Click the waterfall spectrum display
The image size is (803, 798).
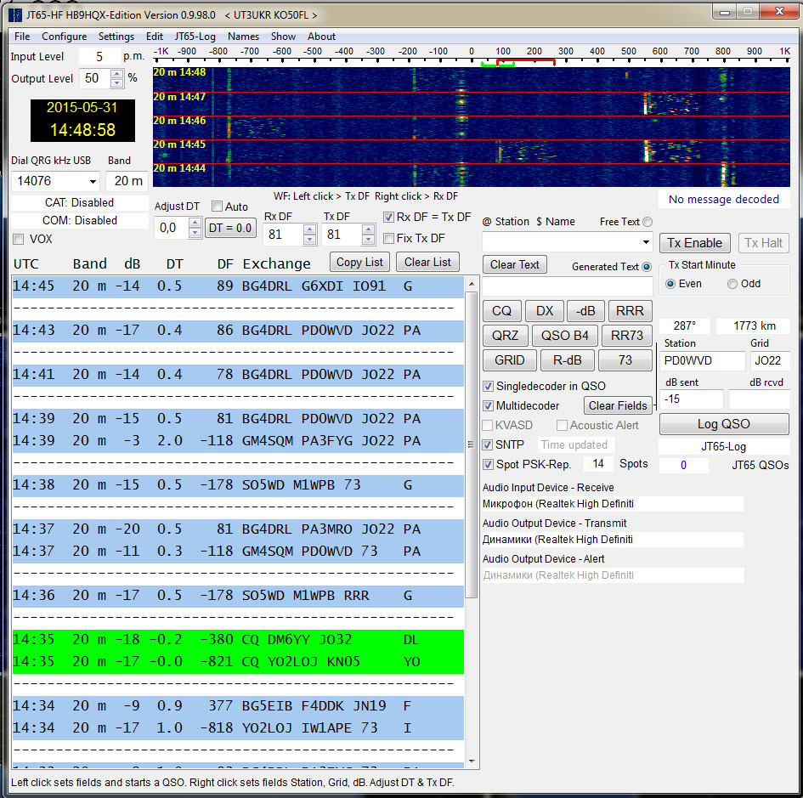tap(472, 127)
